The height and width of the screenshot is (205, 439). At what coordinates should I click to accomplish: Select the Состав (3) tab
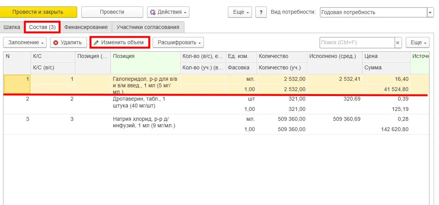(42, 27)
